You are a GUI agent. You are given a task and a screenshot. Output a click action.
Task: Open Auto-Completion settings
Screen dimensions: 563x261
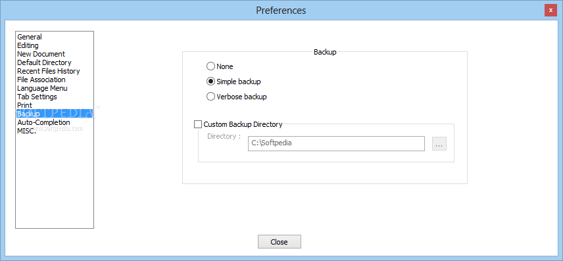tap(55, 122)
